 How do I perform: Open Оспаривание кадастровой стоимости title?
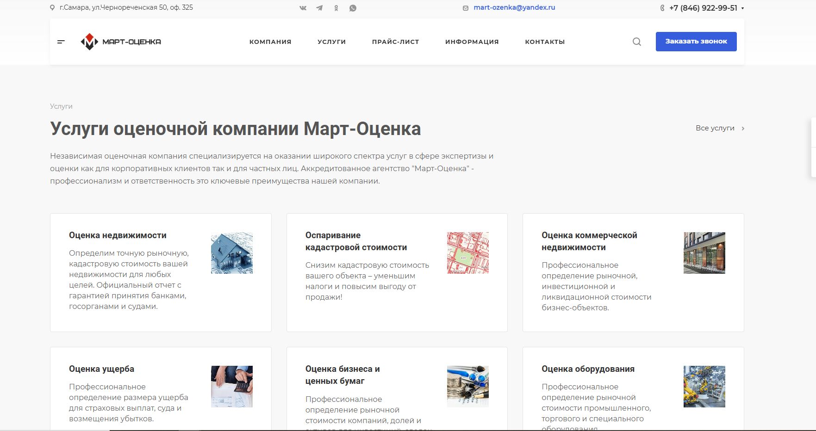pos(356,241)
